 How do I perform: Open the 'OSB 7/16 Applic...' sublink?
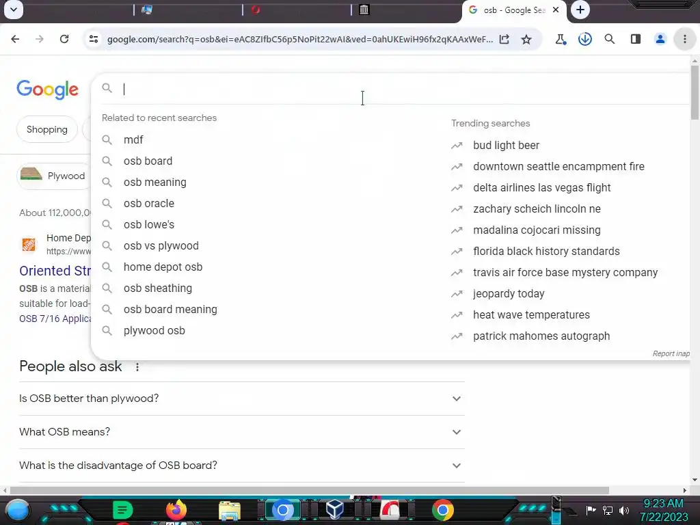pos(55,319)
